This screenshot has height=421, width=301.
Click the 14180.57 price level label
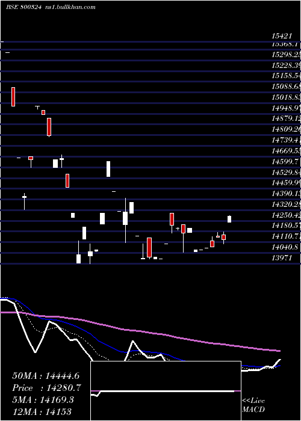click(286, 226)
